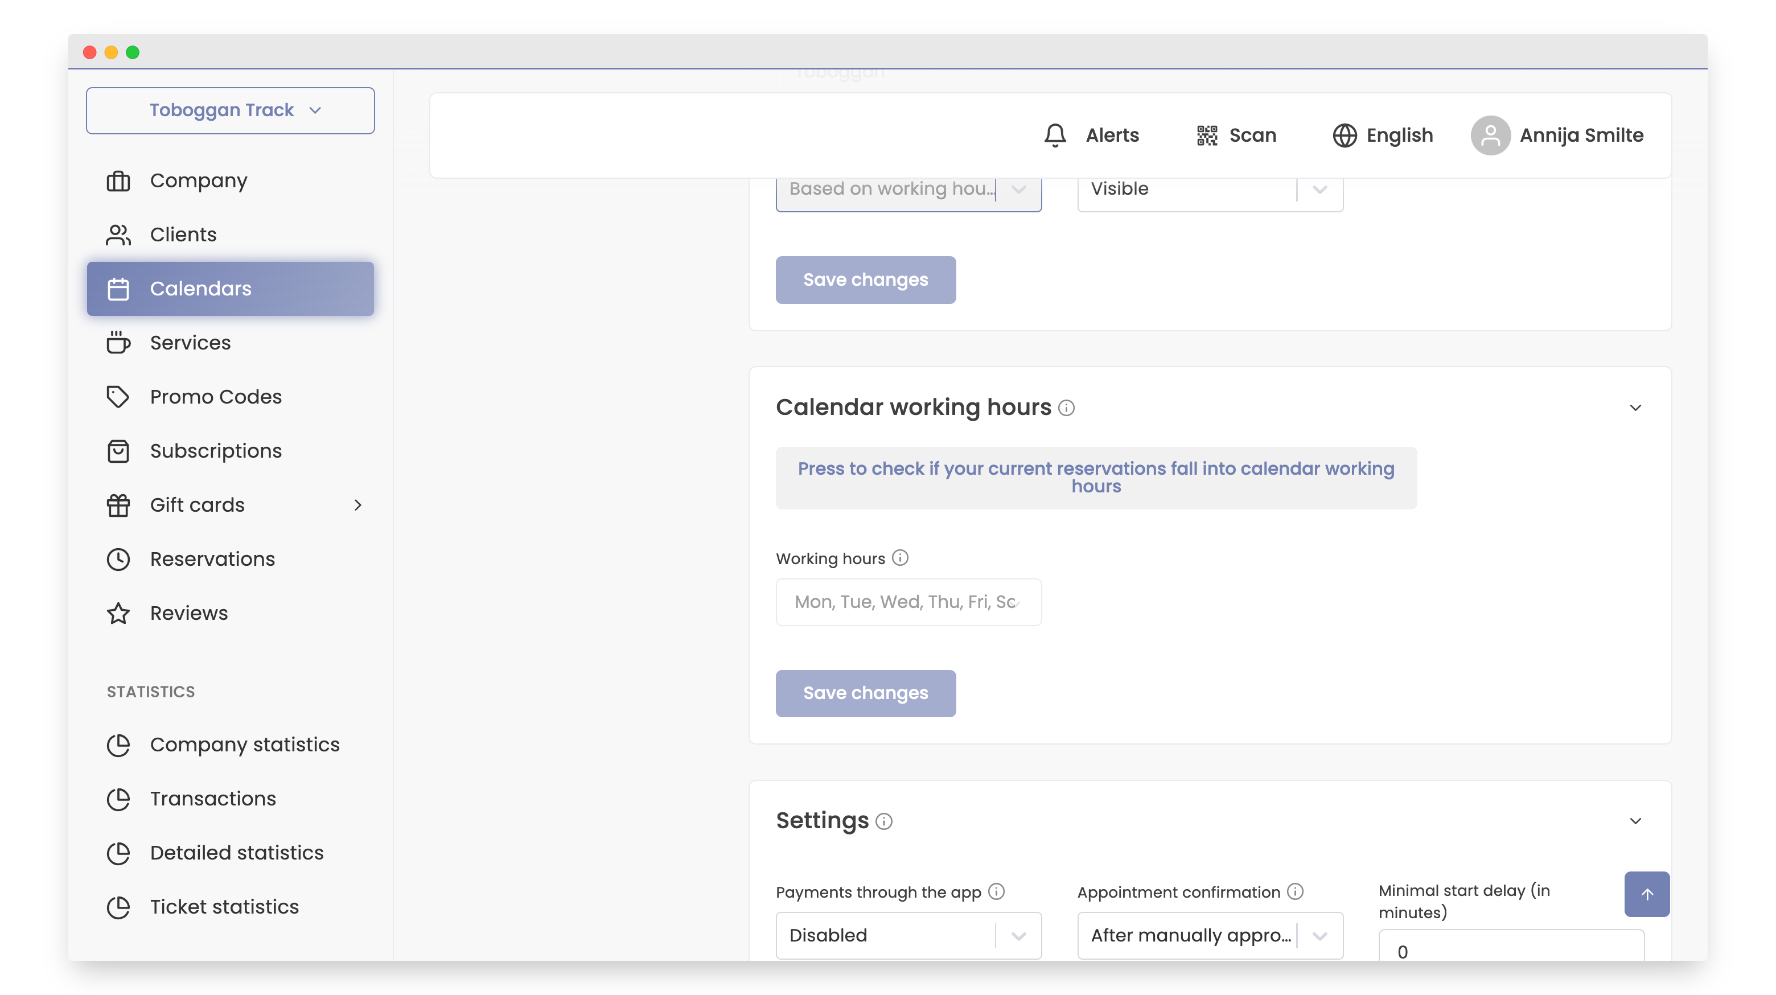Open Promo Codes

coord(215,397)
